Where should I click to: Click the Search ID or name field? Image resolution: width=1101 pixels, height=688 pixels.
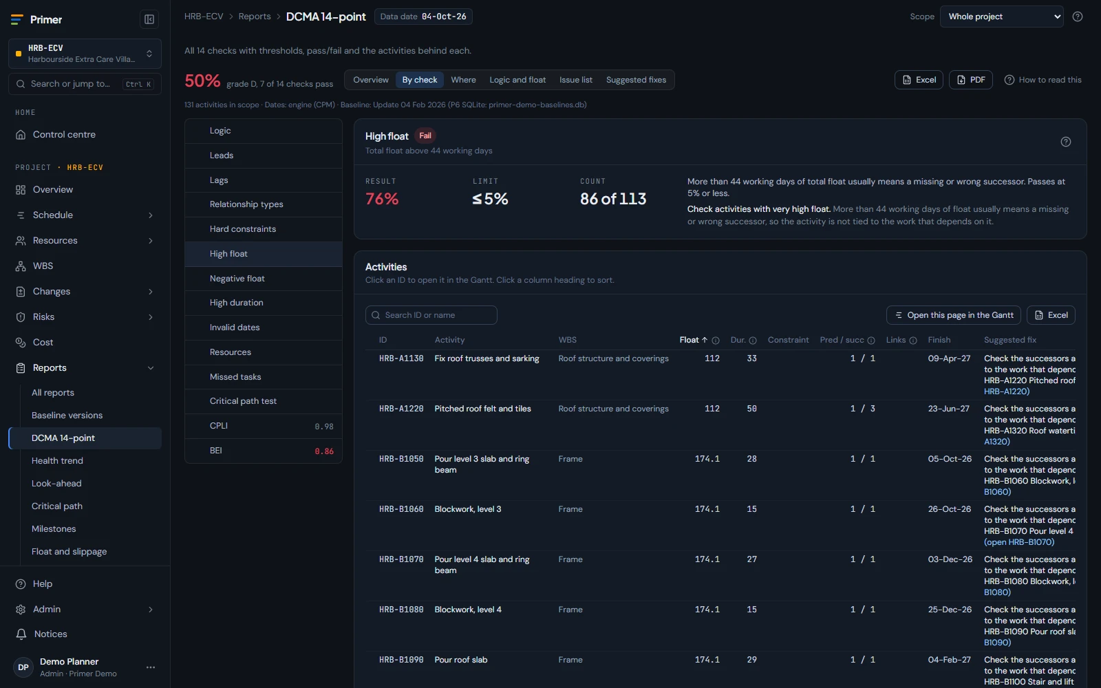click(x=431, y=315)
